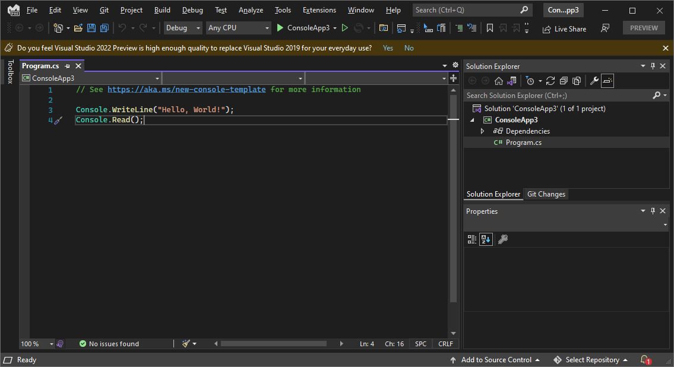Open the notifications bell in status bar
This screenshot has width=674, height=367.
coord(645,360)
